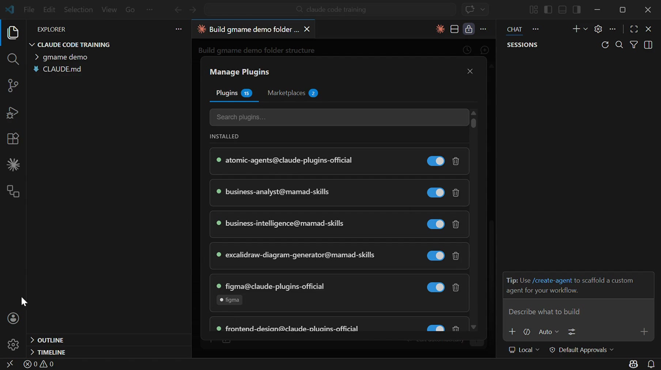This screenshot has width=661, height=370.
Task: Close the Manage Plugins dialog
Action: click(470, 71)
